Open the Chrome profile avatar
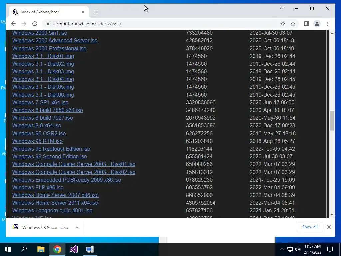 pos(317,24)
